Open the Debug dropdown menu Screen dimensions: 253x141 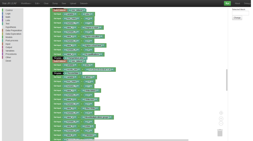click(247, 3)
